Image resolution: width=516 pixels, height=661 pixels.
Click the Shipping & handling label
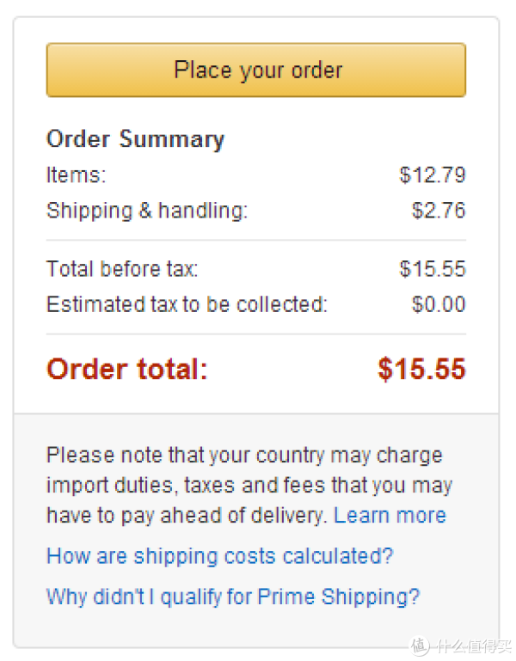[x=147, y=211]
